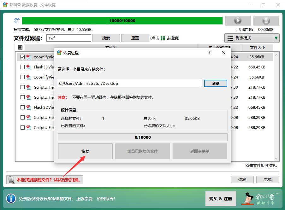285x210 pixels.
Task: Click the list mode icon beside 列表模式
Action: tap(230, 38)
